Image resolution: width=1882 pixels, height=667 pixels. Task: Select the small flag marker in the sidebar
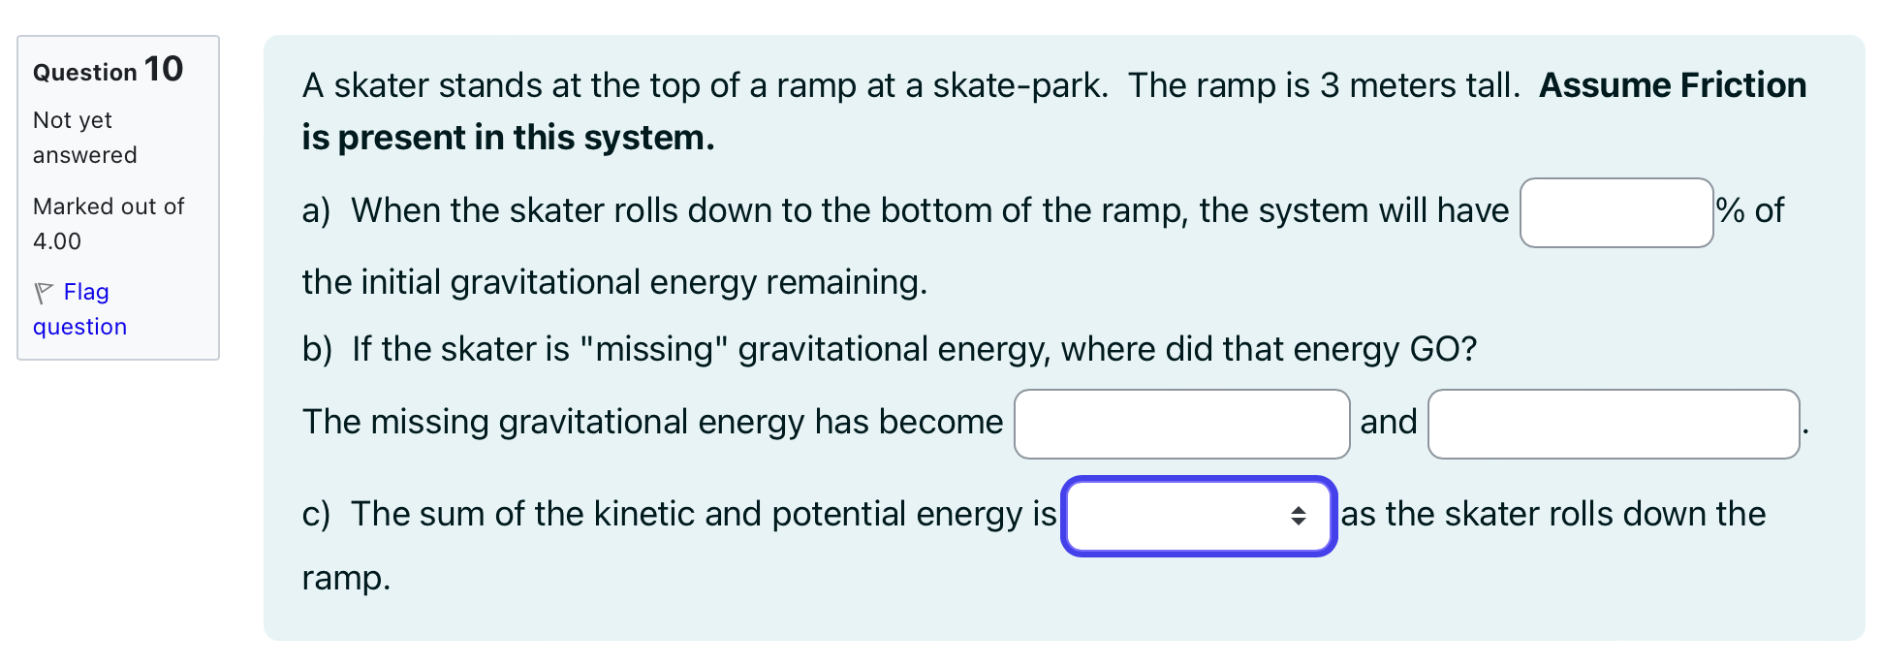pos(43,291)
